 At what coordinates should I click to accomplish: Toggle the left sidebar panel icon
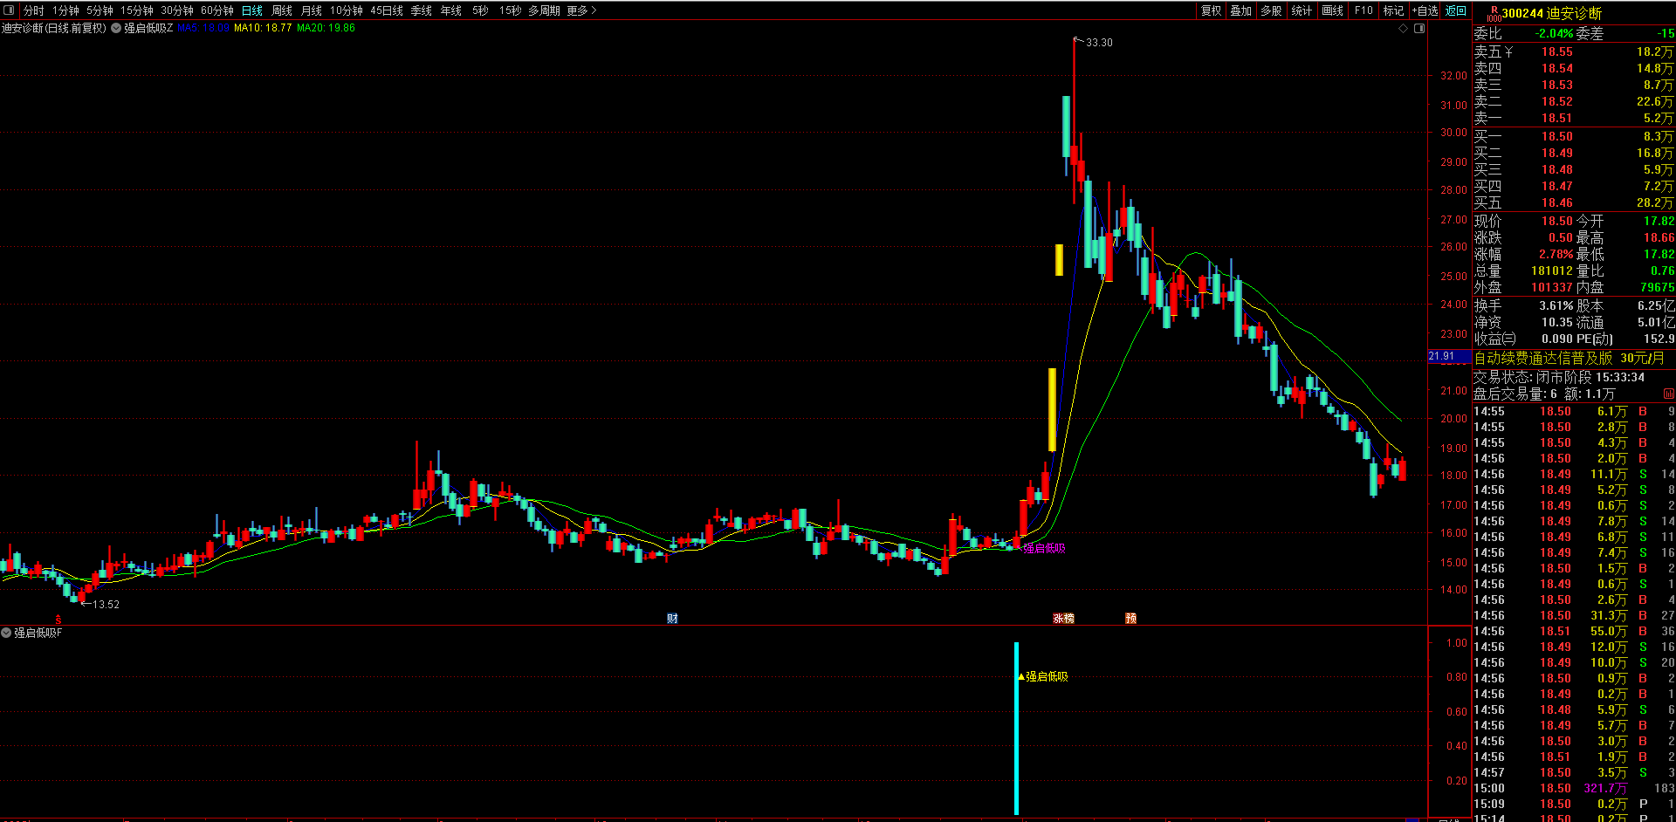pyautogui.click(x=10, y=10)
